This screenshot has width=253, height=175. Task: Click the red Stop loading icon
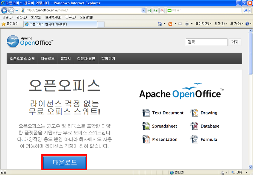pyautogui.click(x=162, y=11)
